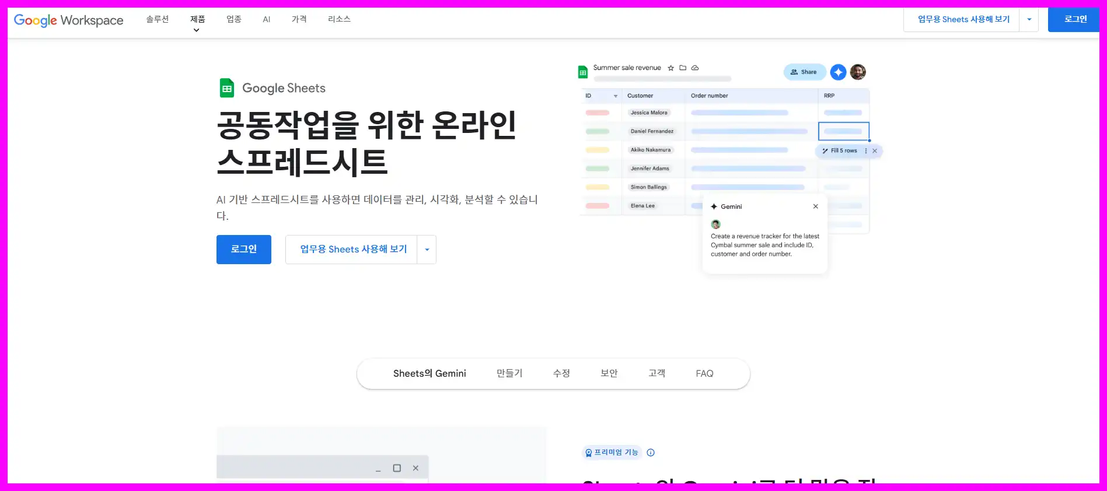1107x491 pixels.
Task: Click the 프리미엄 기능 badge
Action: 612,453
